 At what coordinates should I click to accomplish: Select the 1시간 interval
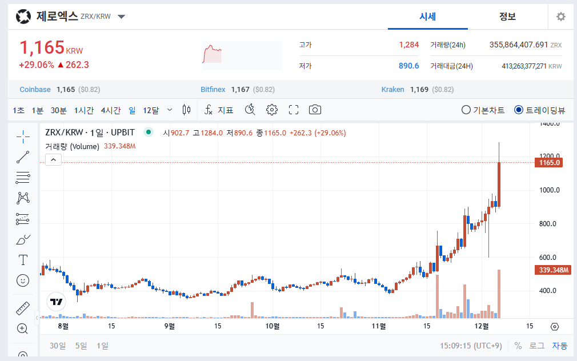(x=84, y=110)
